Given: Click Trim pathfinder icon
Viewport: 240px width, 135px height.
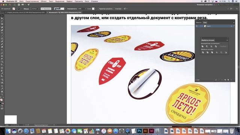Looking at the screenshot, I should (x=207, y=52).
